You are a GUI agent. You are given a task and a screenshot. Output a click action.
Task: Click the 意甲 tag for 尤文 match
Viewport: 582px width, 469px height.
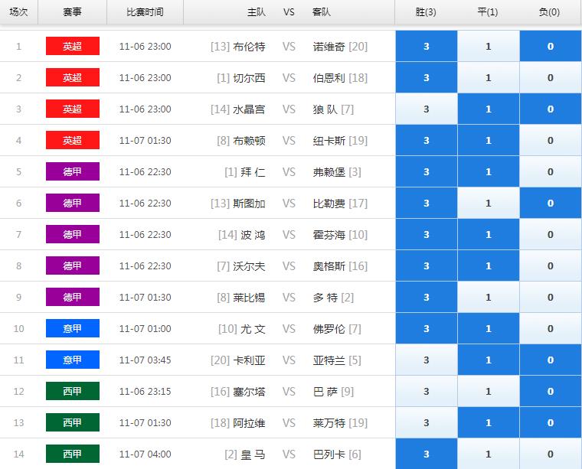[x=73, y=328]
